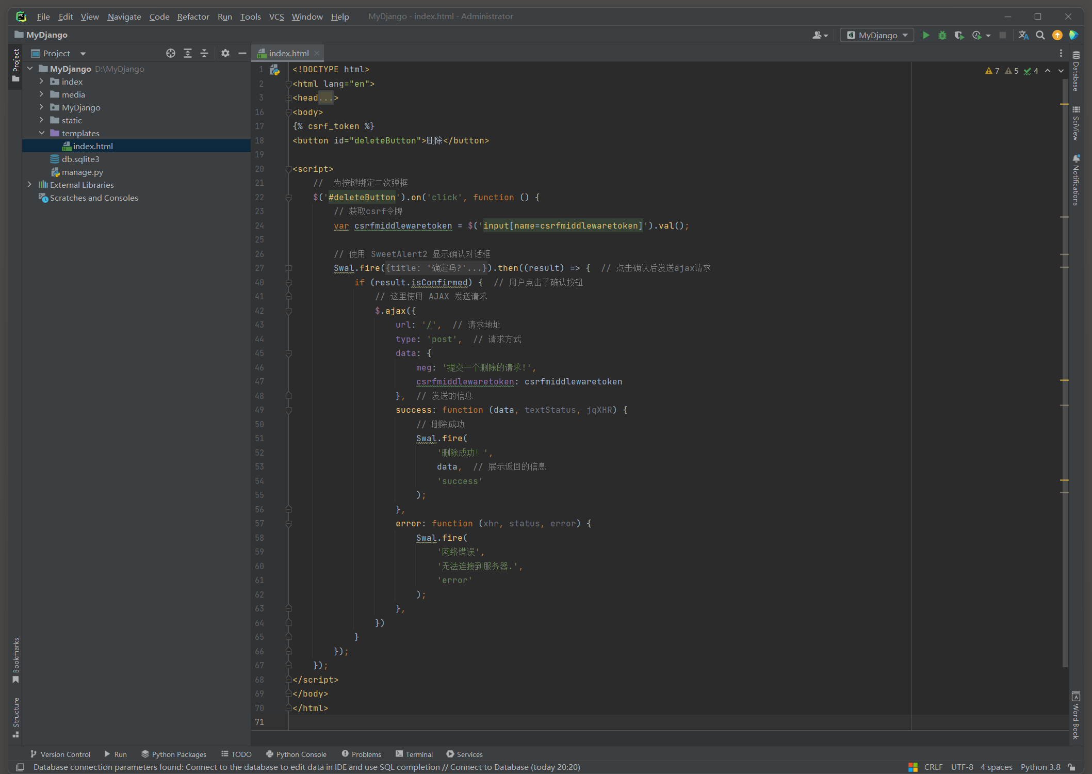Click the status bar lock icon

click(1072, 767)
